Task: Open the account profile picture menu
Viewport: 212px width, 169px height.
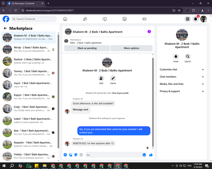Action: click(204, 19)
